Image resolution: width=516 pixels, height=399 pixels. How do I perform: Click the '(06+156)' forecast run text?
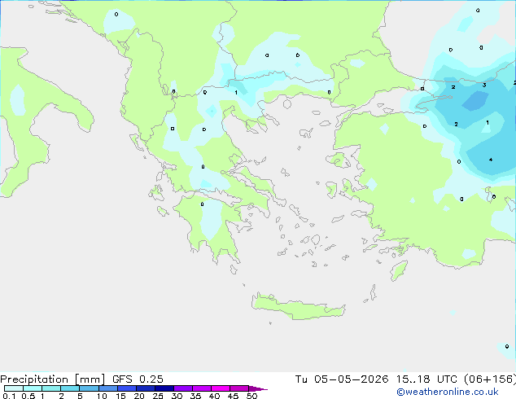(490, 379)
